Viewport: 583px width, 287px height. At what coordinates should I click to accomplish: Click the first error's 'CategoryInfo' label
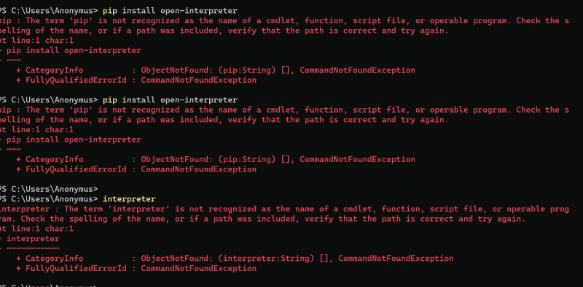point(54,70)
